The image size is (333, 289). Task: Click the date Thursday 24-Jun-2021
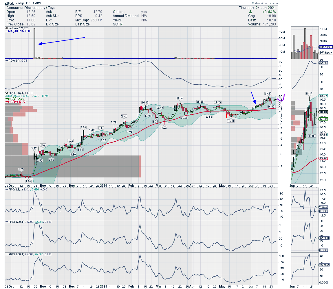(257, 8)
